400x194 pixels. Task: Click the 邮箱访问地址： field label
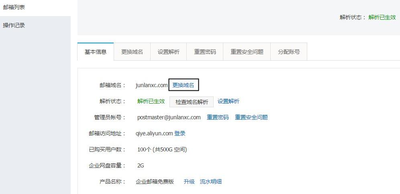[x=107, y=133]
